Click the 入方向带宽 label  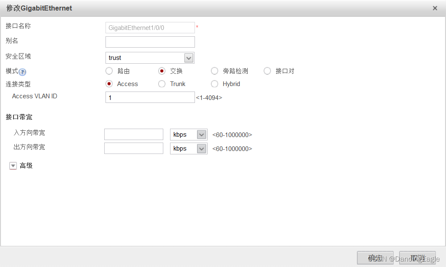(29, 133)
